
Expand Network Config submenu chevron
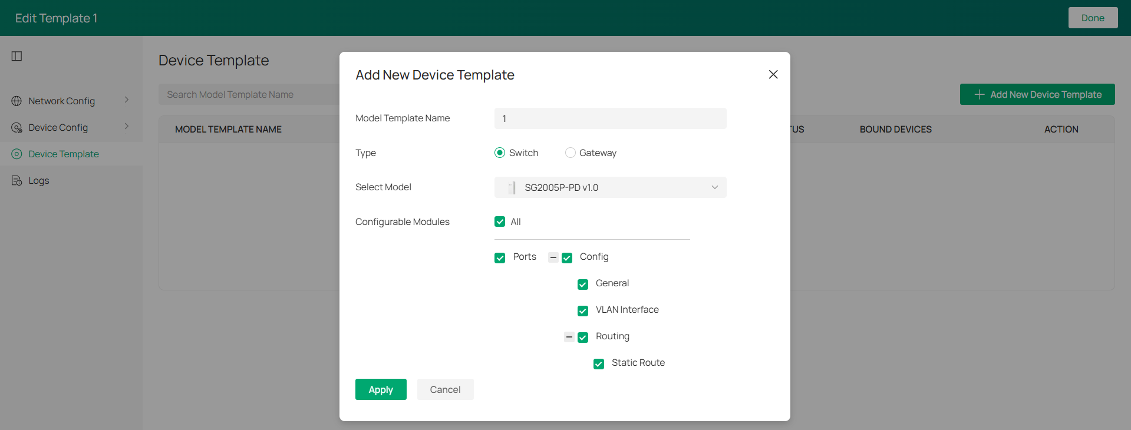click(126, 100)
